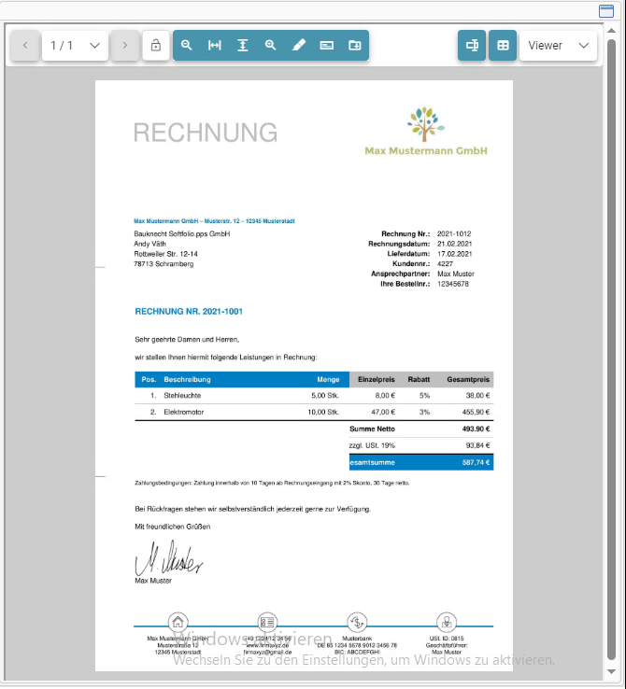626x689 pixels.
Task: Click the text field tool icon
Action: click(327, 45)
